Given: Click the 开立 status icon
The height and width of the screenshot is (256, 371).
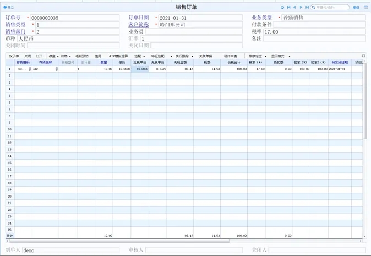Looking at the screenshot, I should point(4,8).
